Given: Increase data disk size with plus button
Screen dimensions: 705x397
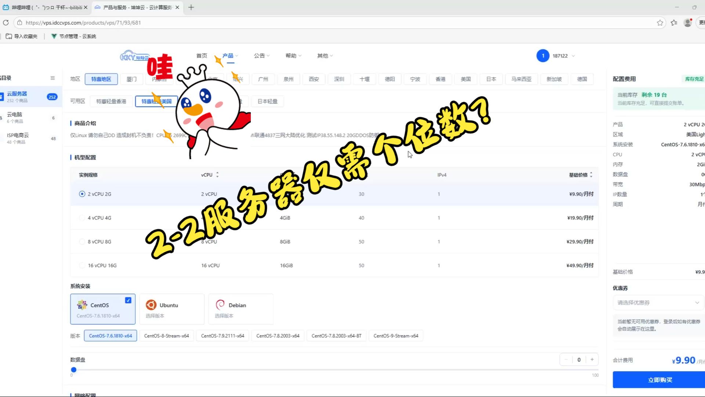Looking at the screenshot, I should (592, 360).
